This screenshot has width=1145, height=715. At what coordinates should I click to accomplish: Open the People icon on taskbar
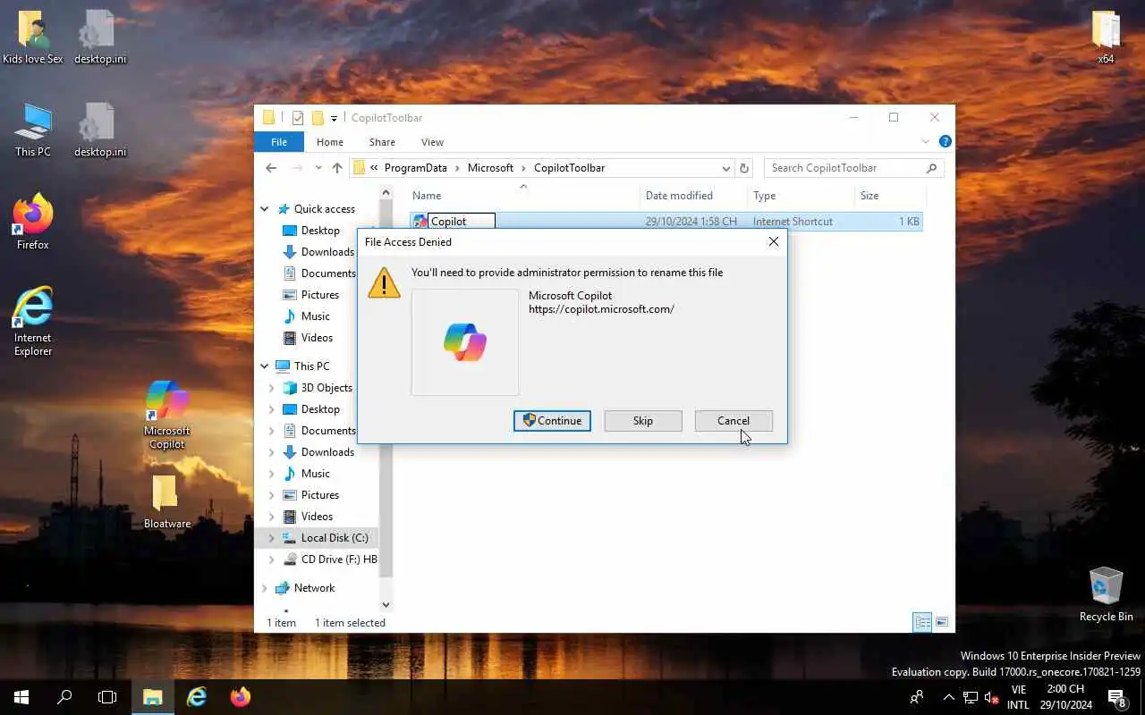(917, 697)
